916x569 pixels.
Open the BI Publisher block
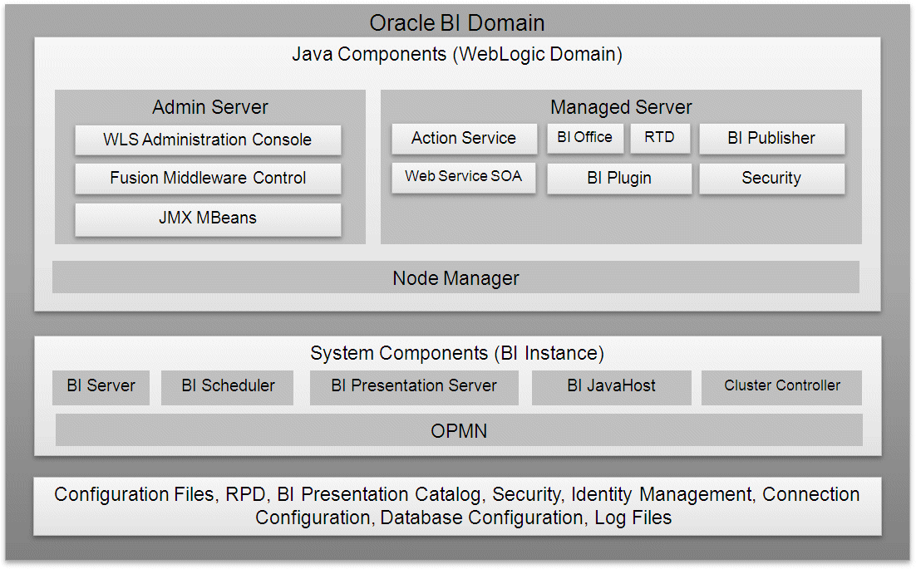coord(772,139)
